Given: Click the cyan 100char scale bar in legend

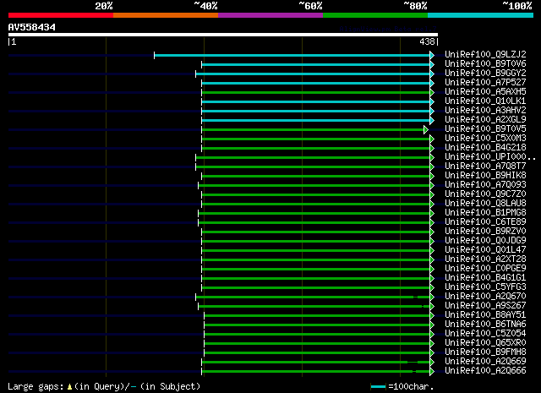Looking at the screenshot, I should pos(378,387).
